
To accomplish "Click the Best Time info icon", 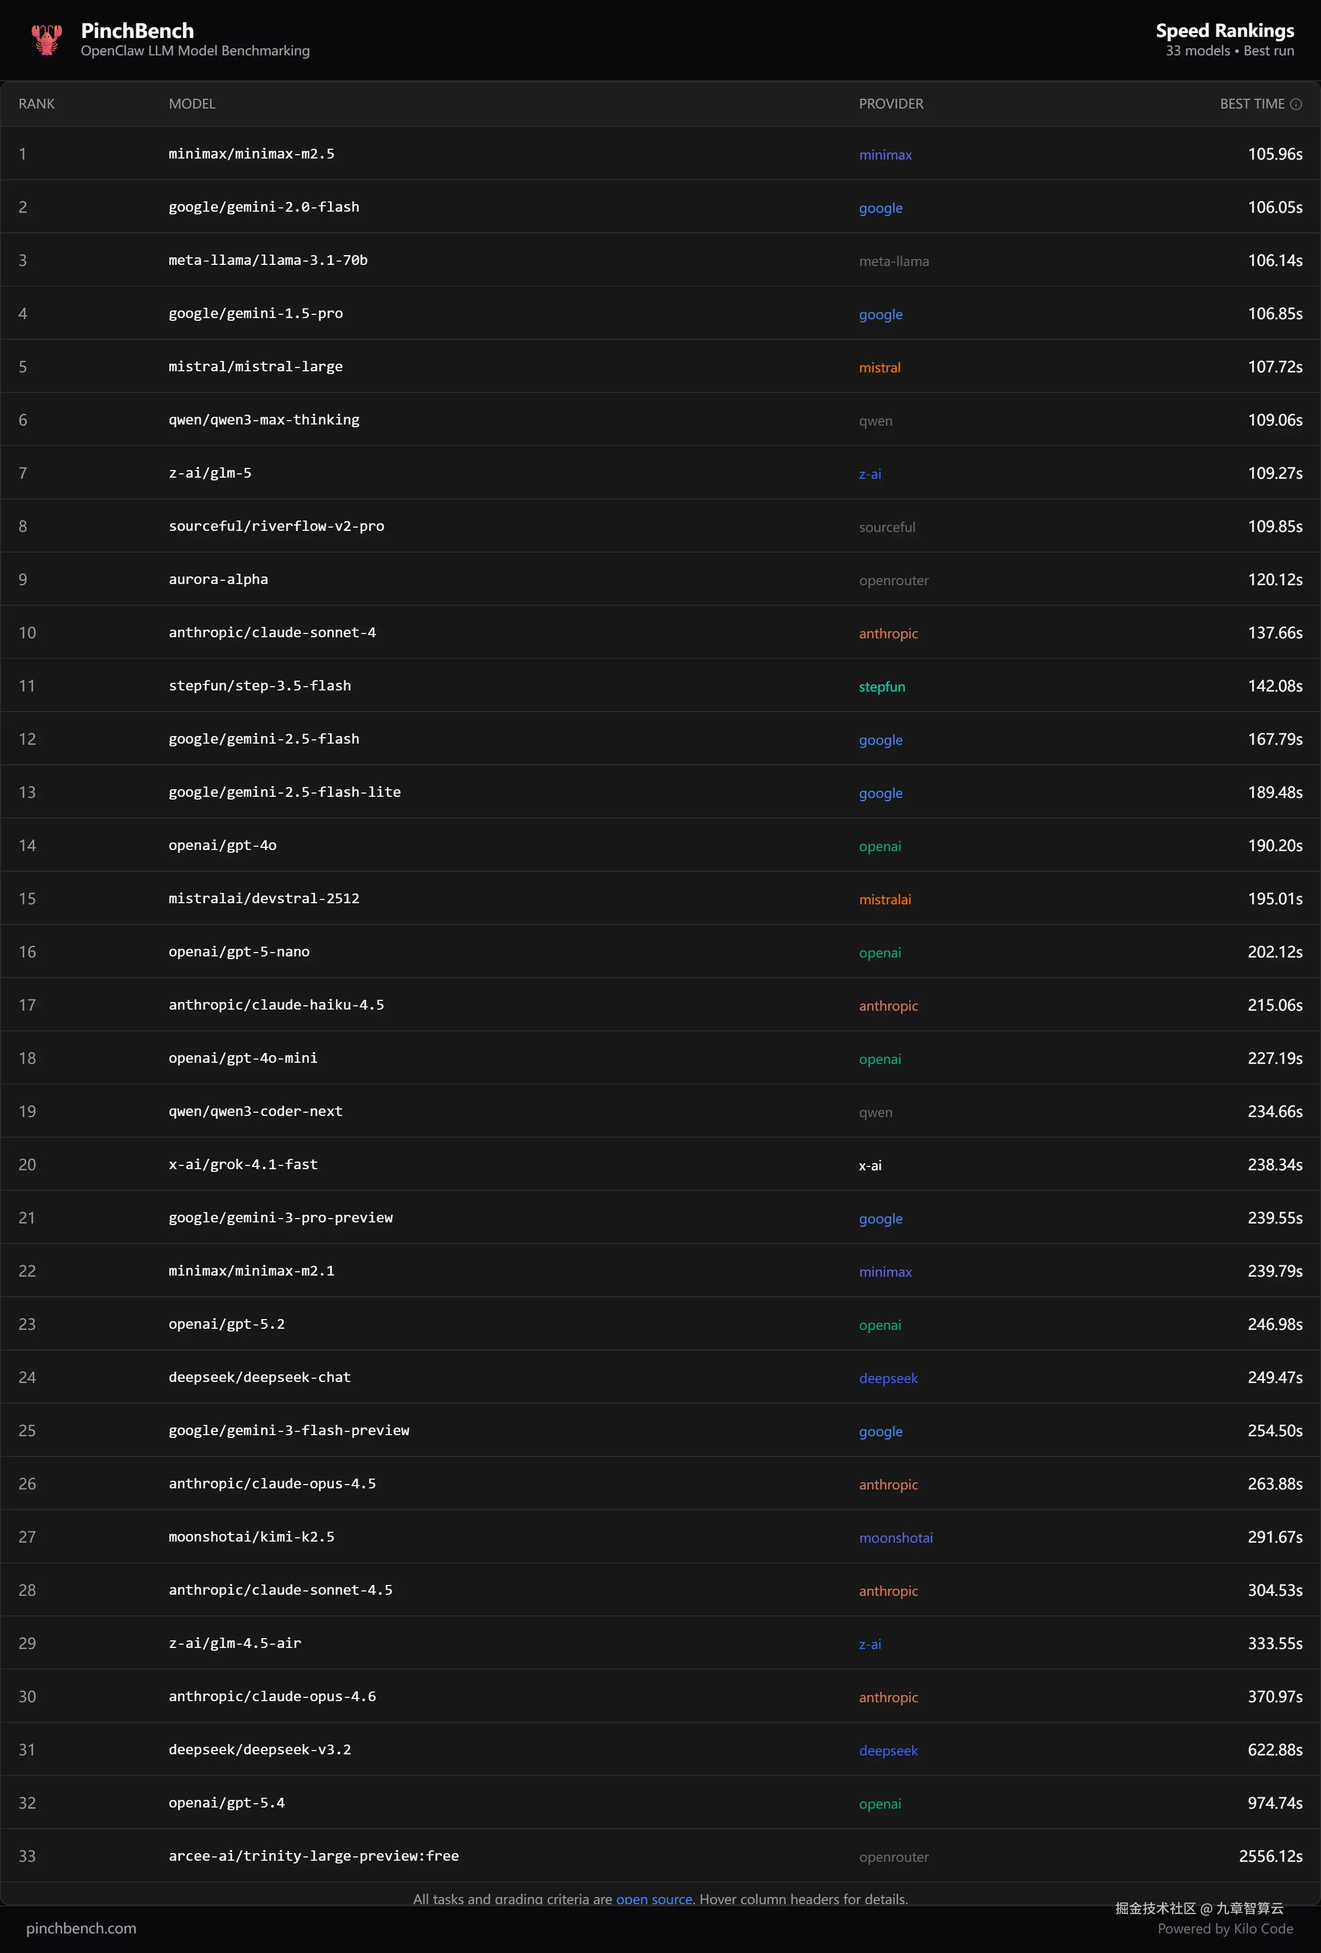I will click(1296, 104).
